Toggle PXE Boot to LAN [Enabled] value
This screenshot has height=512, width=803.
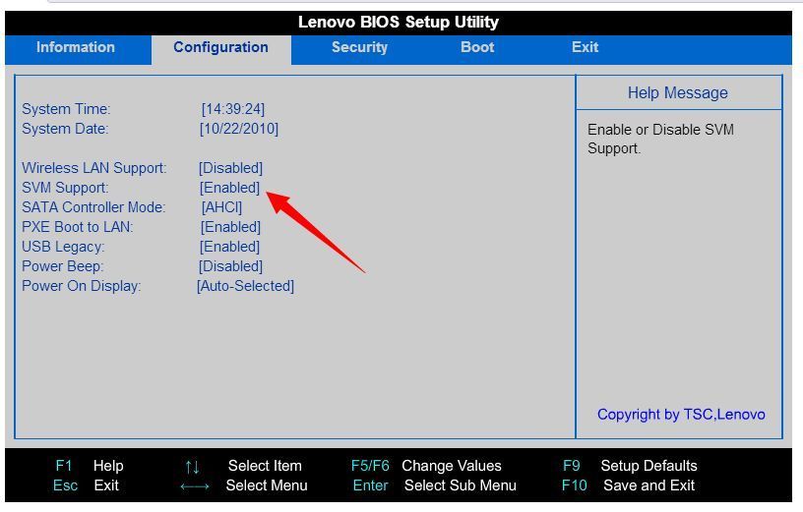pos(230,227)
